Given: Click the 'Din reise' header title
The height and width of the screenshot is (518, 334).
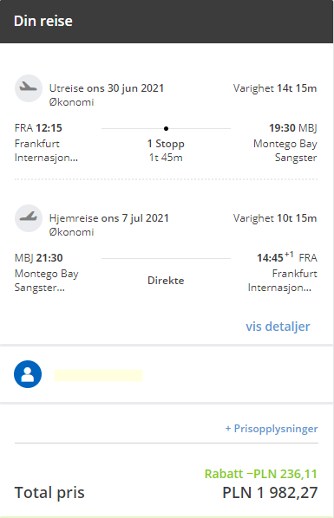Looking at the screenshot, I should pos(43,21).
